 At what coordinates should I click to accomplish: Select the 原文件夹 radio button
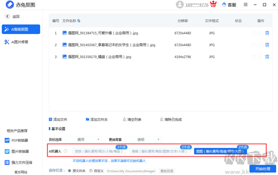pos(69,171)
